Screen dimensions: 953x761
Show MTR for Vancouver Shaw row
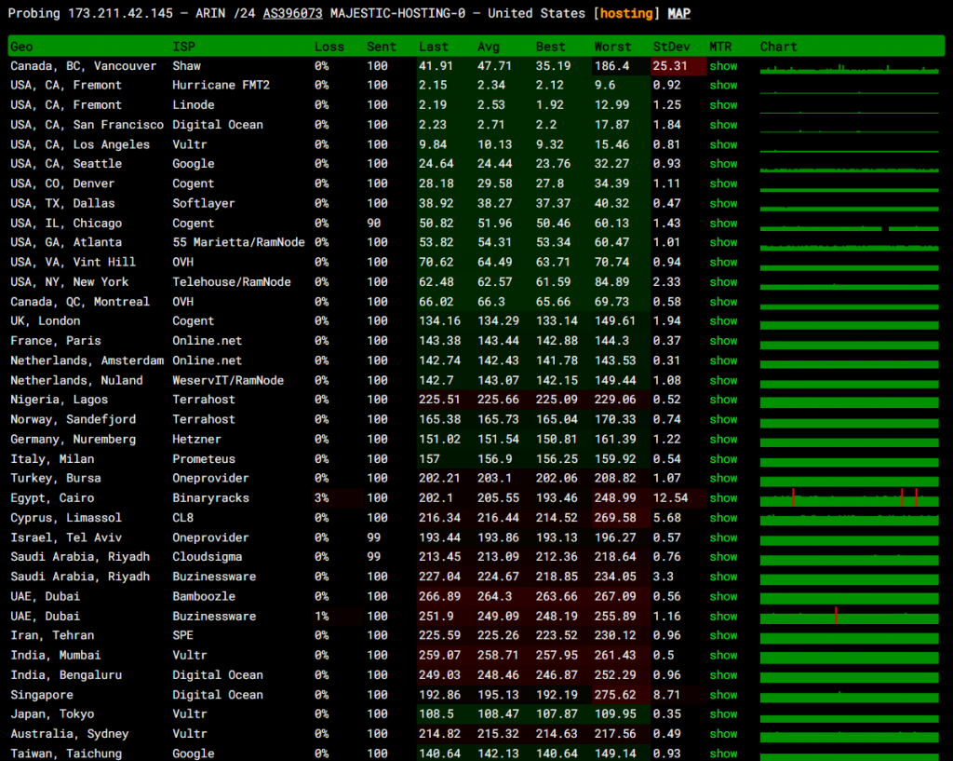pos(723,66)
